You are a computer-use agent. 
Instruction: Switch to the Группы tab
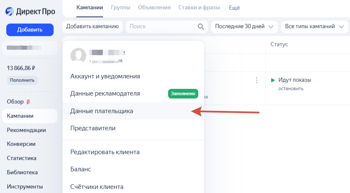pos(120,8)
